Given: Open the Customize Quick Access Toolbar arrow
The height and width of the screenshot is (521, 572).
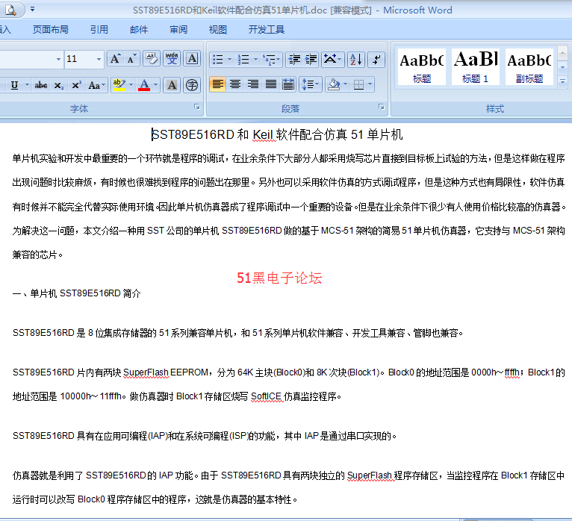Looking at the screenshot, I should [x=32, y=9].
